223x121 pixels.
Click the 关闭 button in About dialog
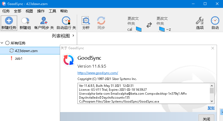click(206, 118)
